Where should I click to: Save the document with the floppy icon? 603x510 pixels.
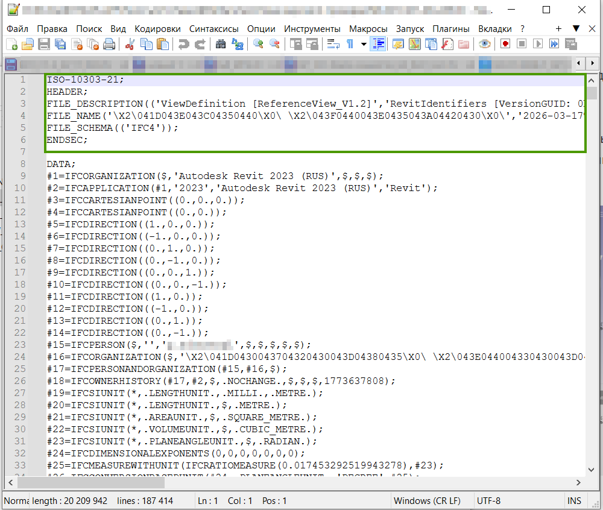coord(44,45)
